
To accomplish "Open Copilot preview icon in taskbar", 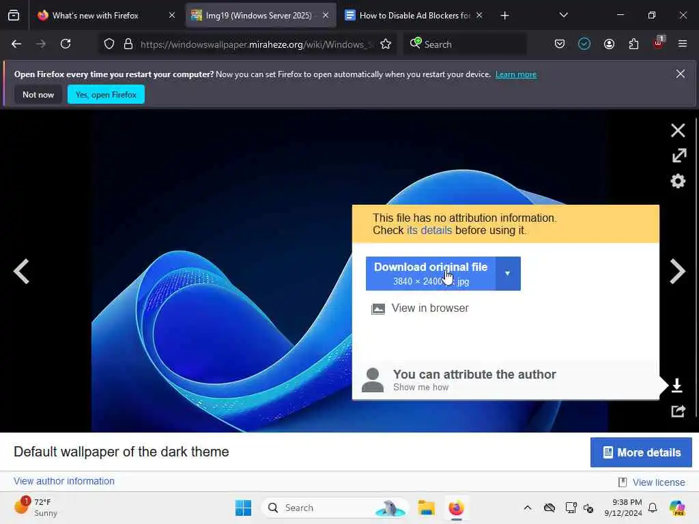I will point(677,508).
